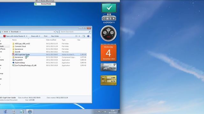Click Open with Adobe Reader XI
The width and height of the screenshot is (204, 114).
click(x=16, y=36)
